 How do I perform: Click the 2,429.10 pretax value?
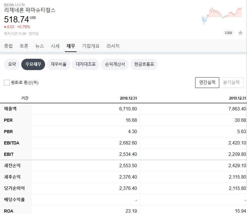tap(237, 165)
